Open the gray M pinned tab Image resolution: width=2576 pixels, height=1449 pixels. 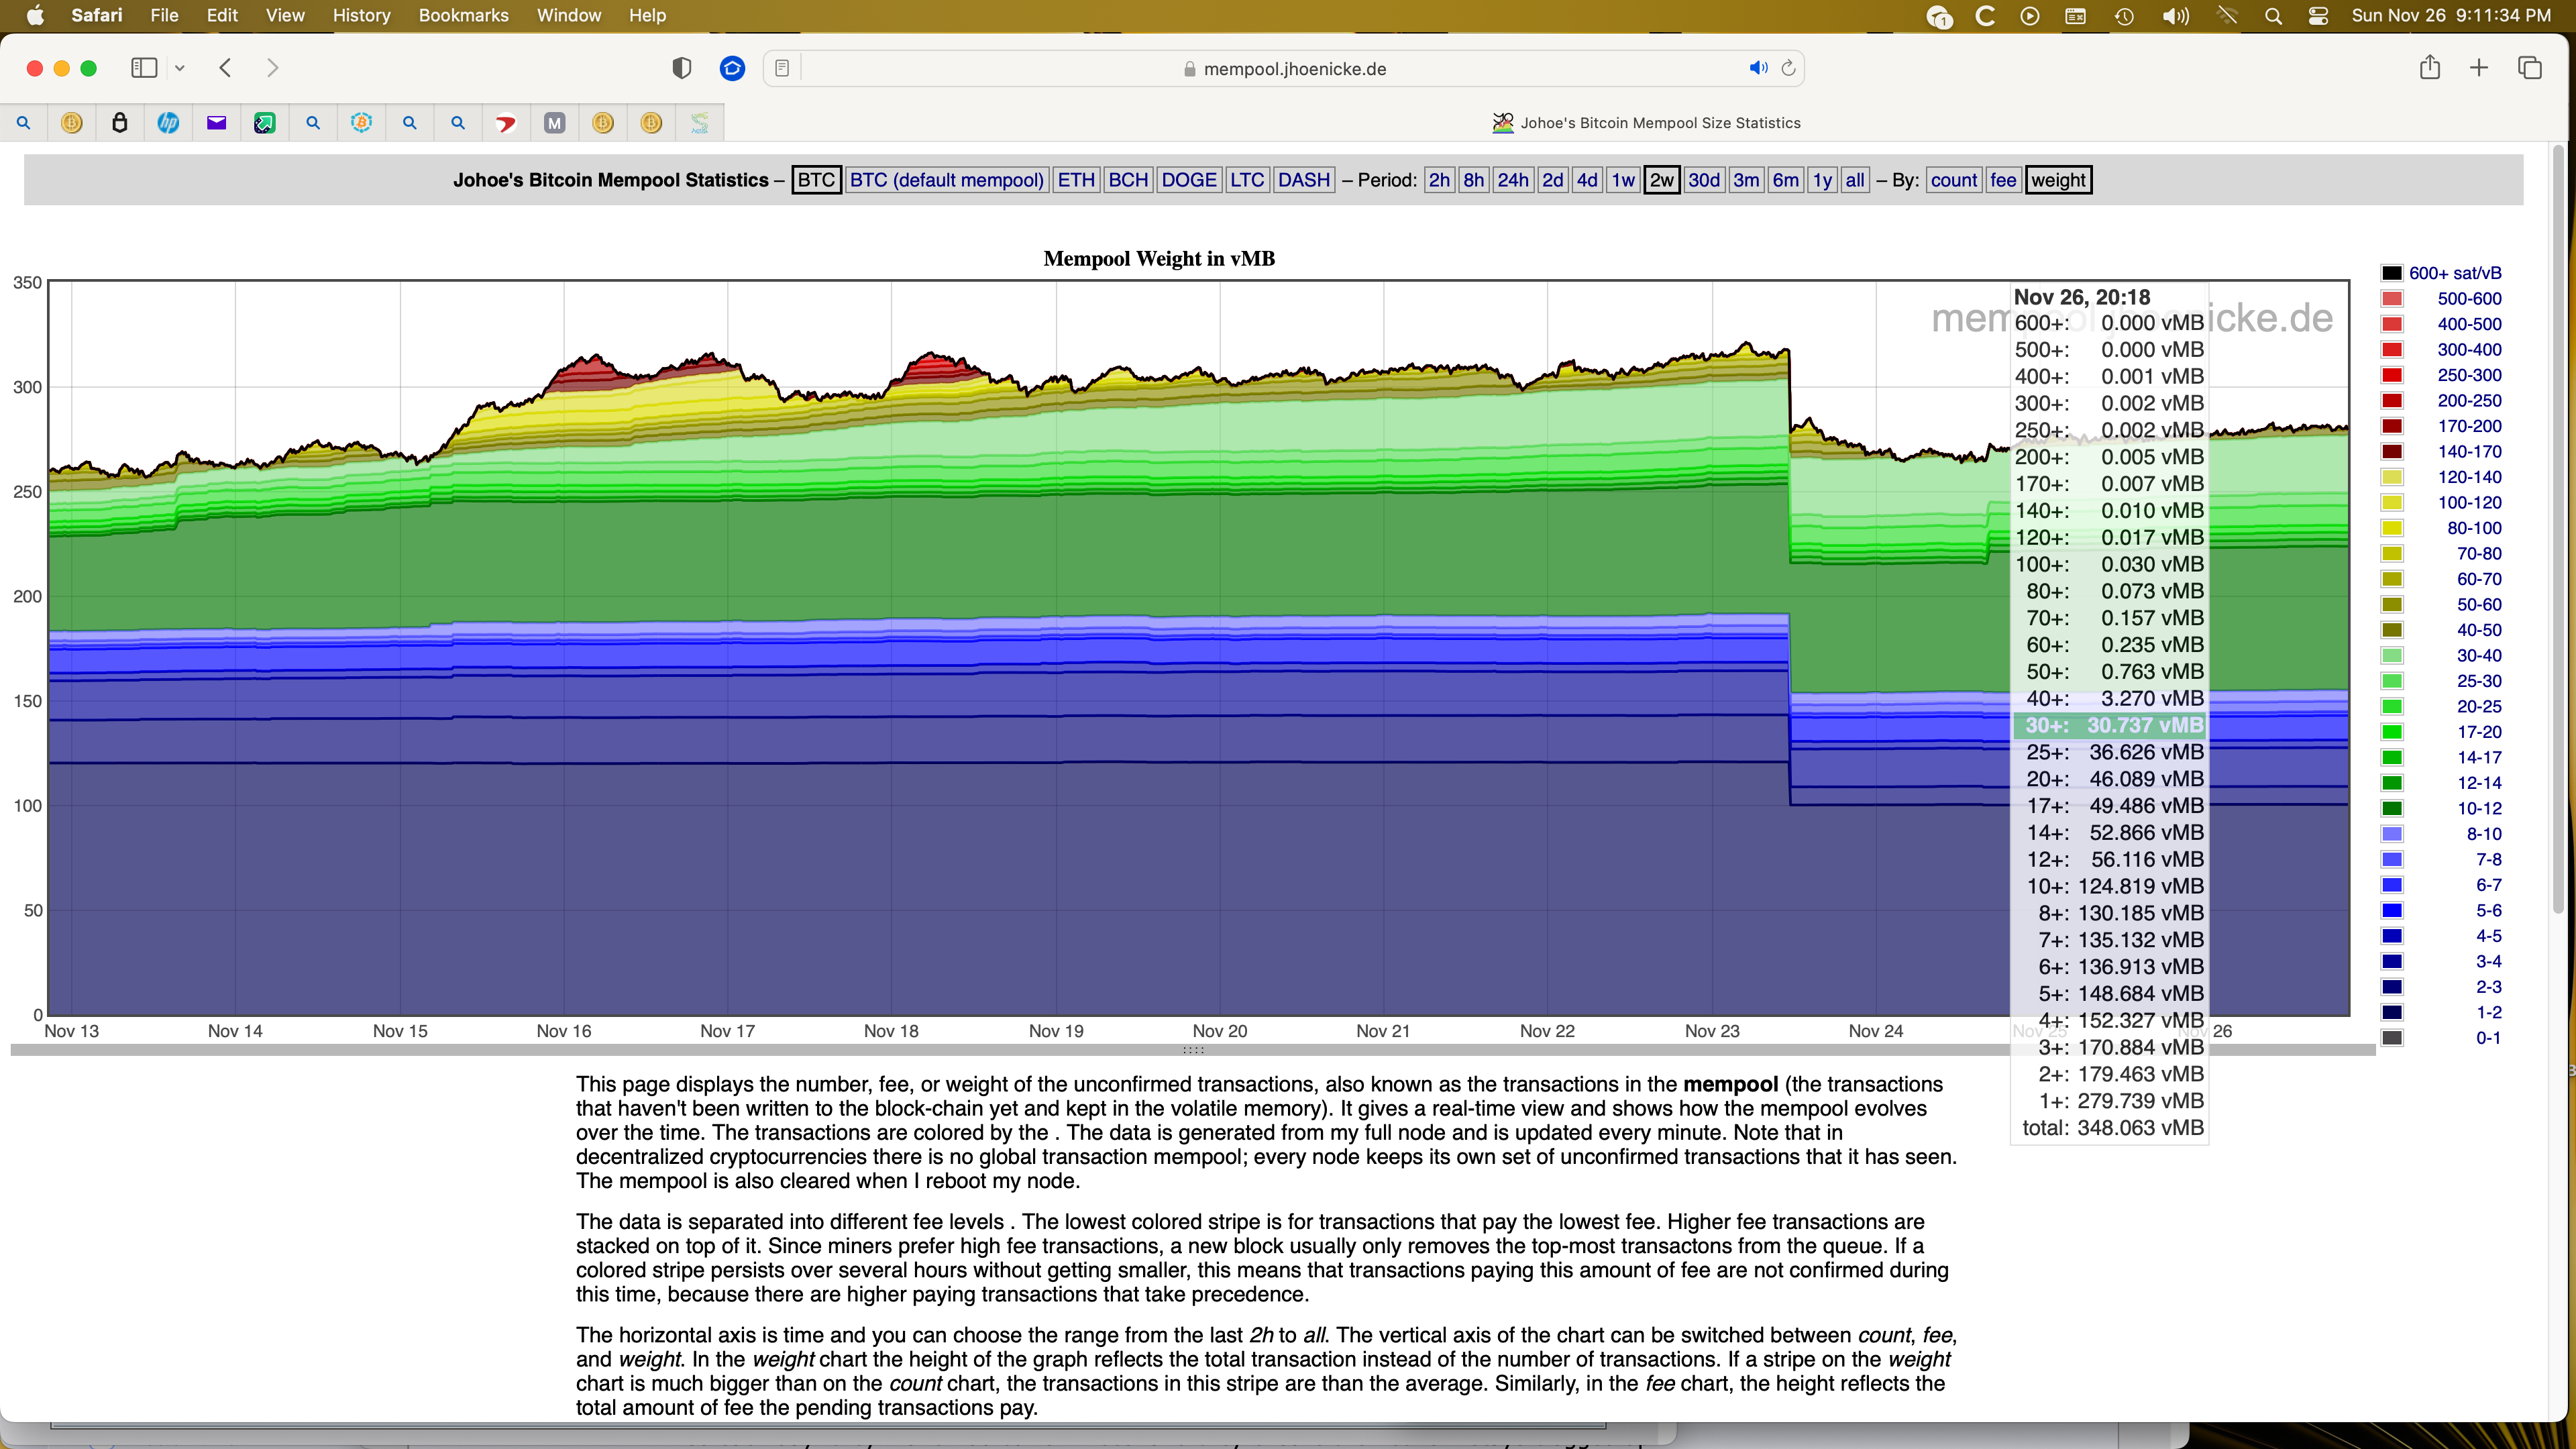[x=554, y=123]
